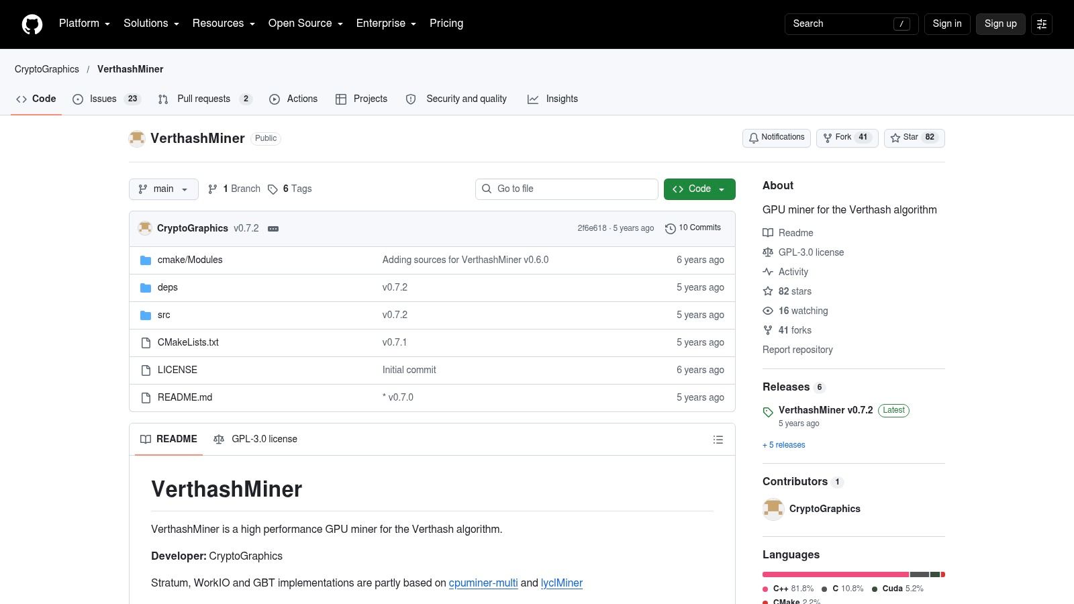Click the Sign in button
The image size is (1074, 604).
pyautogui.click(x=947, y=24)
